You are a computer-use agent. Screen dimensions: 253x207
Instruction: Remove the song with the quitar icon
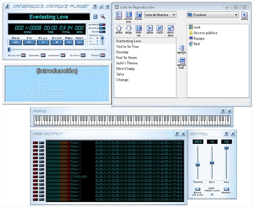tap(150, 28)
